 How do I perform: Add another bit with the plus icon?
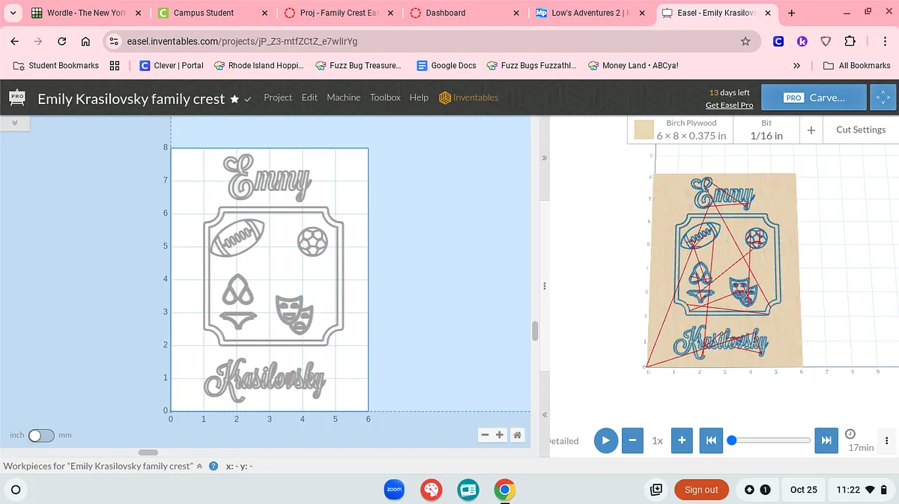tap(811, 130)
